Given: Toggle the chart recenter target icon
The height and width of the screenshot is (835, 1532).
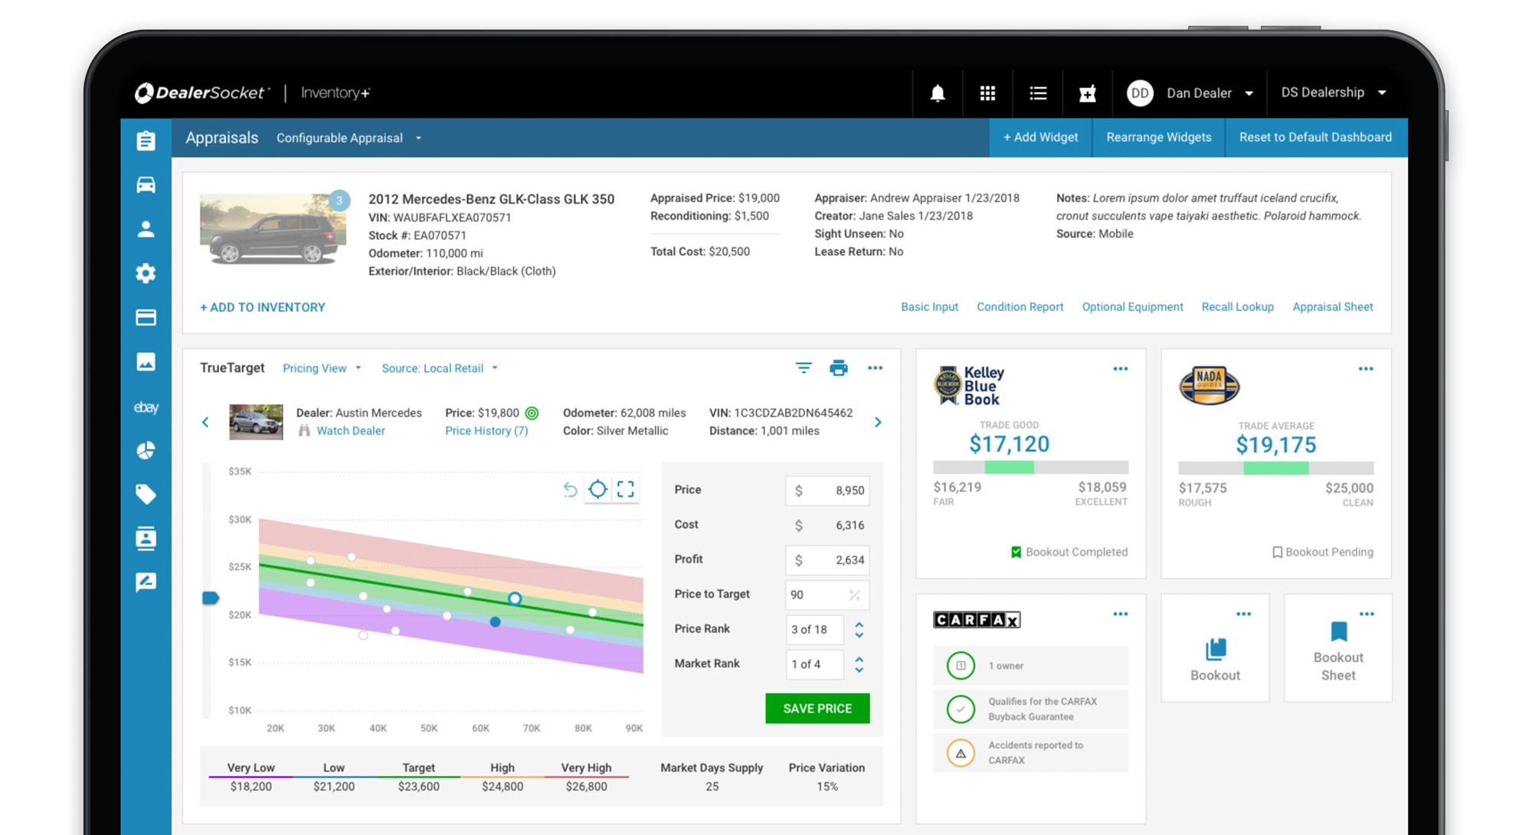Looking at the screenshot, I should (x=597, y=489).
